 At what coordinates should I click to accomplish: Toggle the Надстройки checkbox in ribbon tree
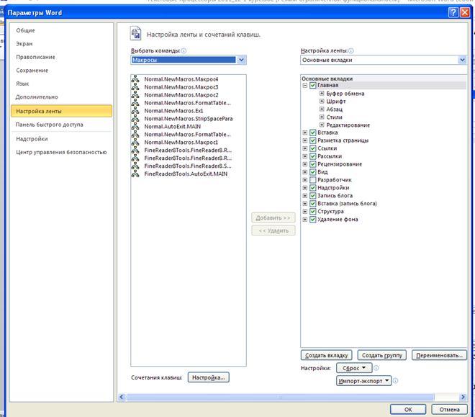tap(313, 187)
